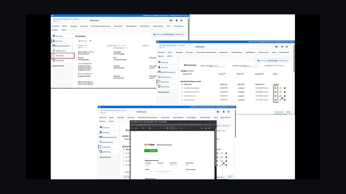Image resolution: width=346 pixels, height=194 pixels.
Task: Expand the Compliance dropdown in the Documents page window
Action: [224, 52]
